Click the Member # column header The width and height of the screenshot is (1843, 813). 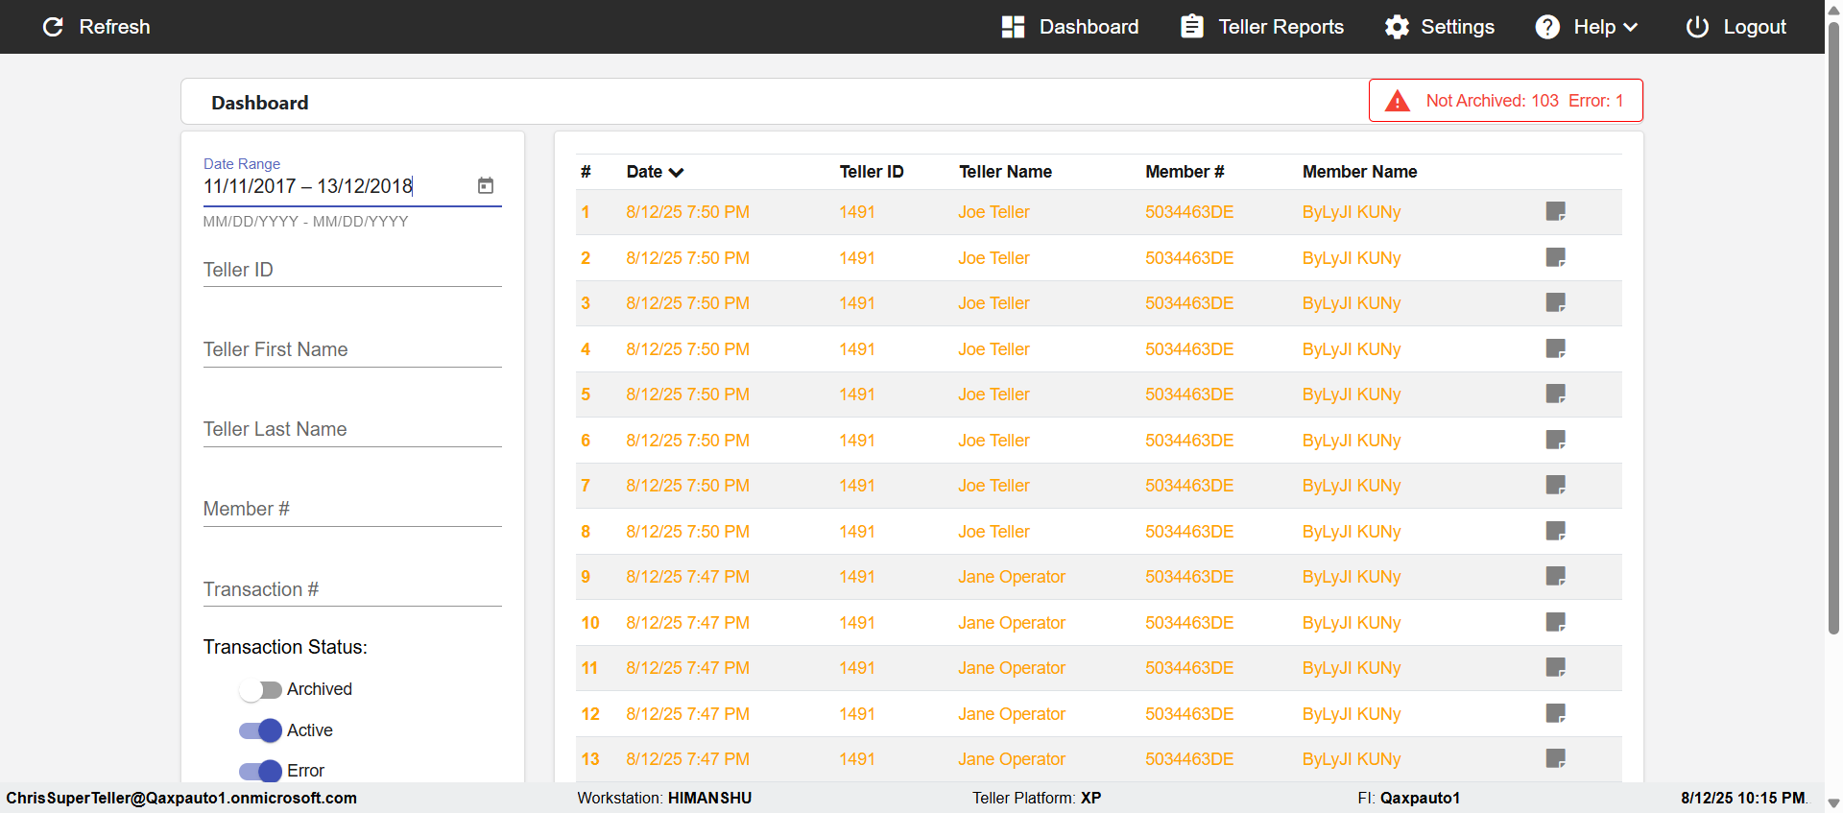[x=1185, y=172]
